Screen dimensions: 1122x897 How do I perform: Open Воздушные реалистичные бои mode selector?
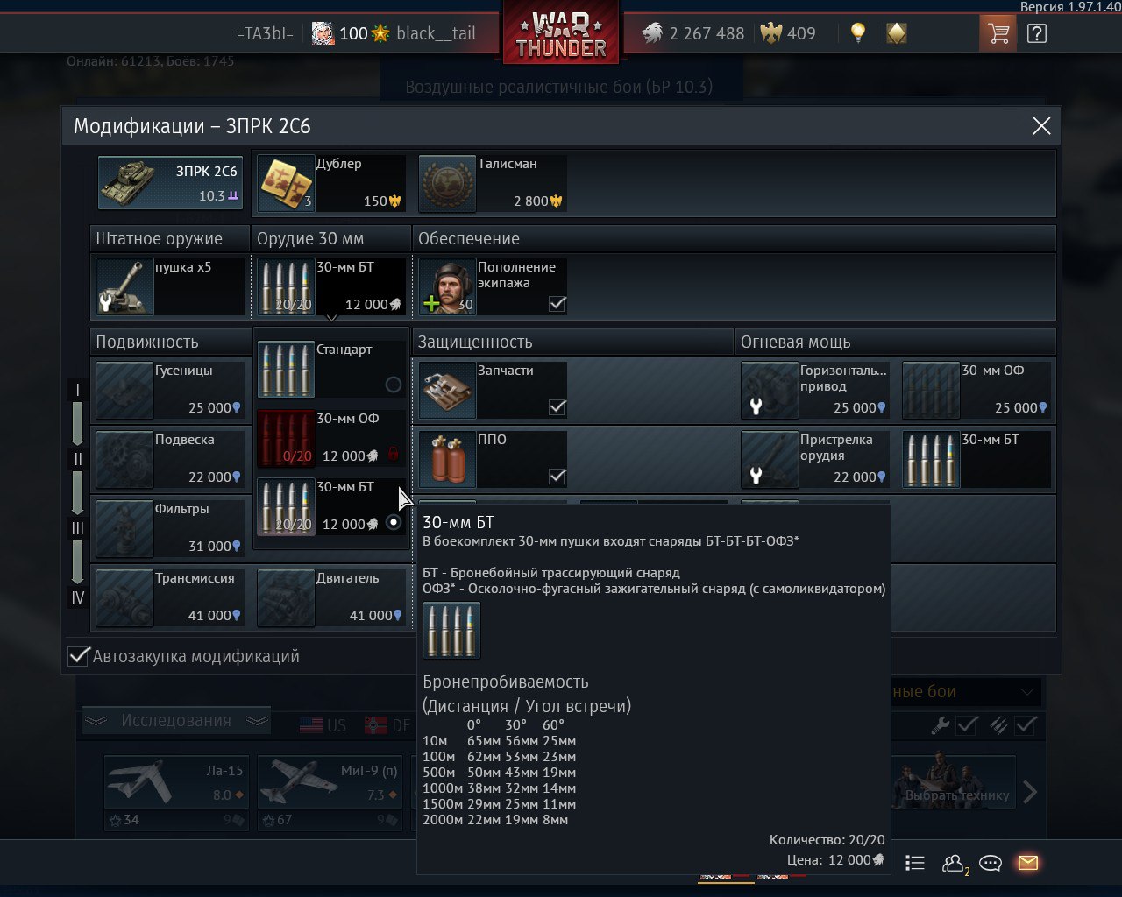[559, 87]
